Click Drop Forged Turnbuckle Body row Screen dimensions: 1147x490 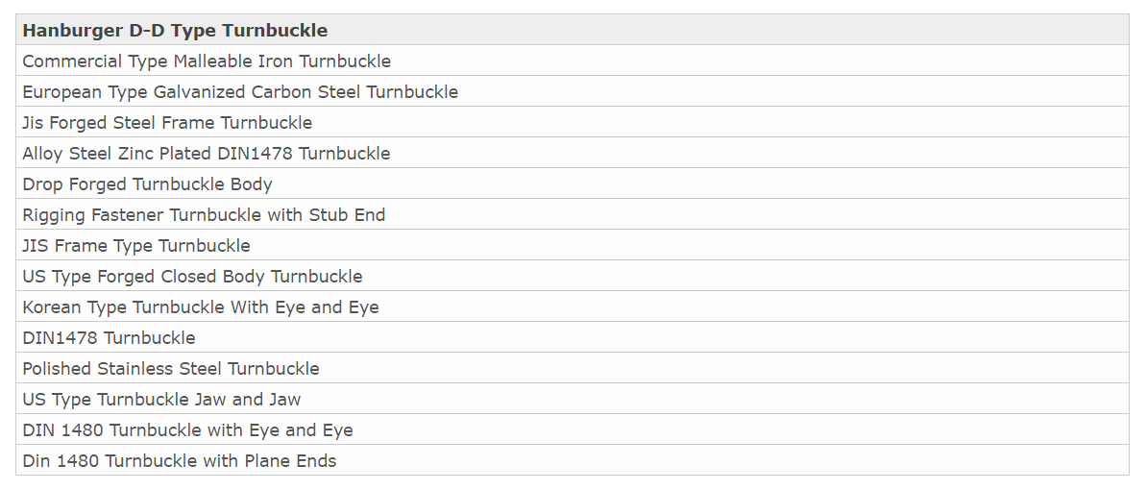pos(572,184)
